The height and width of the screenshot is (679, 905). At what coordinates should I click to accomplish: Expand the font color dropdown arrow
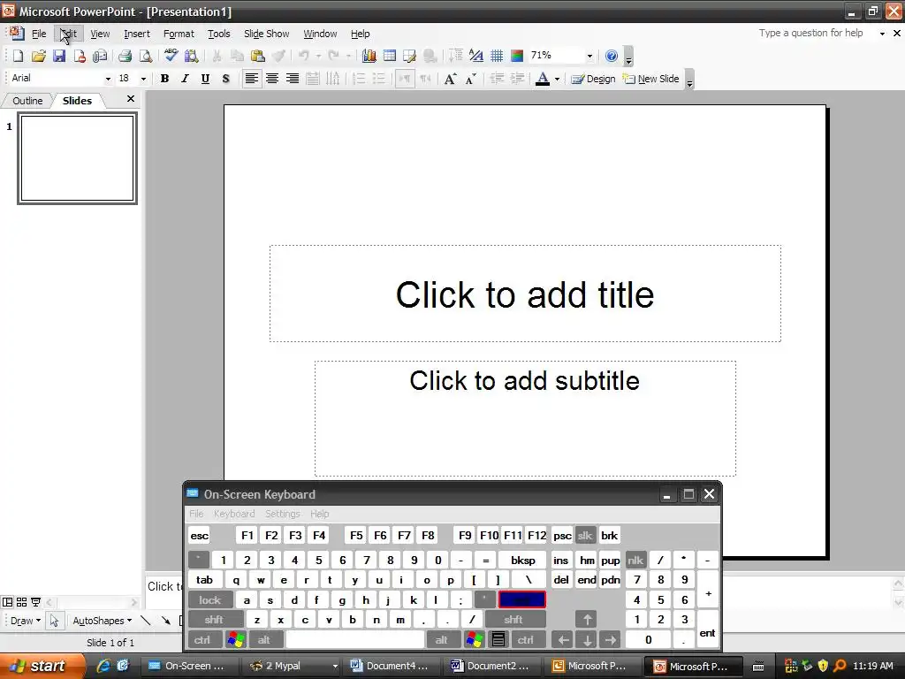coord(557,79)
